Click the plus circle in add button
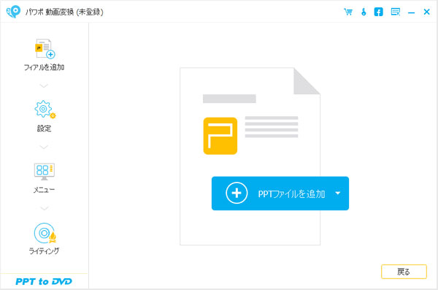Image resolution: width=438 pixels, height=290 pixels. [x=237, y=194]
